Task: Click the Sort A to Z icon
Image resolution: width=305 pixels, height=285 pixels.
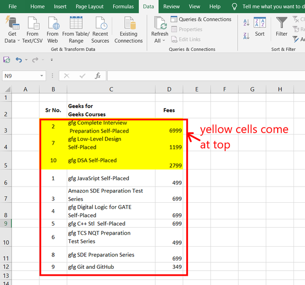Action: click(246, 23)
